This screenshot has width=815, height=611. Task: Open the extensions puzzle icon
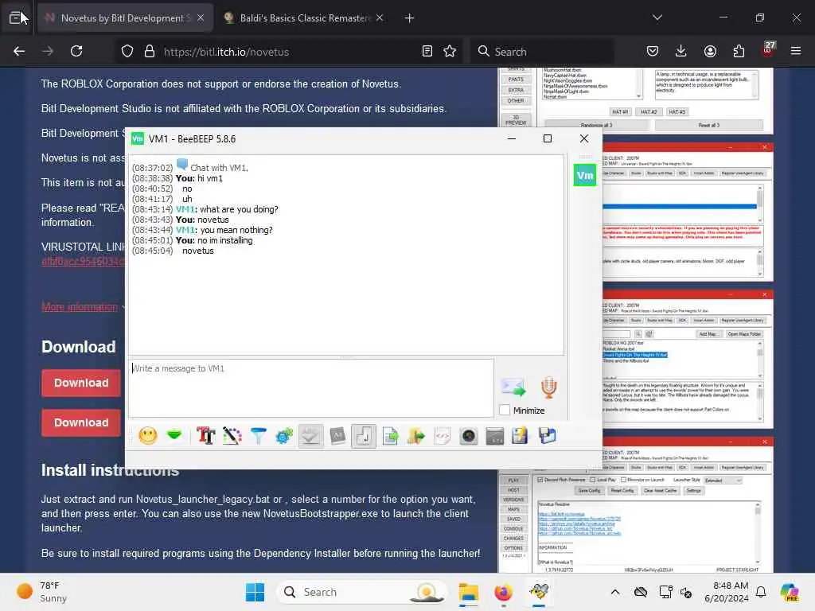739,51
